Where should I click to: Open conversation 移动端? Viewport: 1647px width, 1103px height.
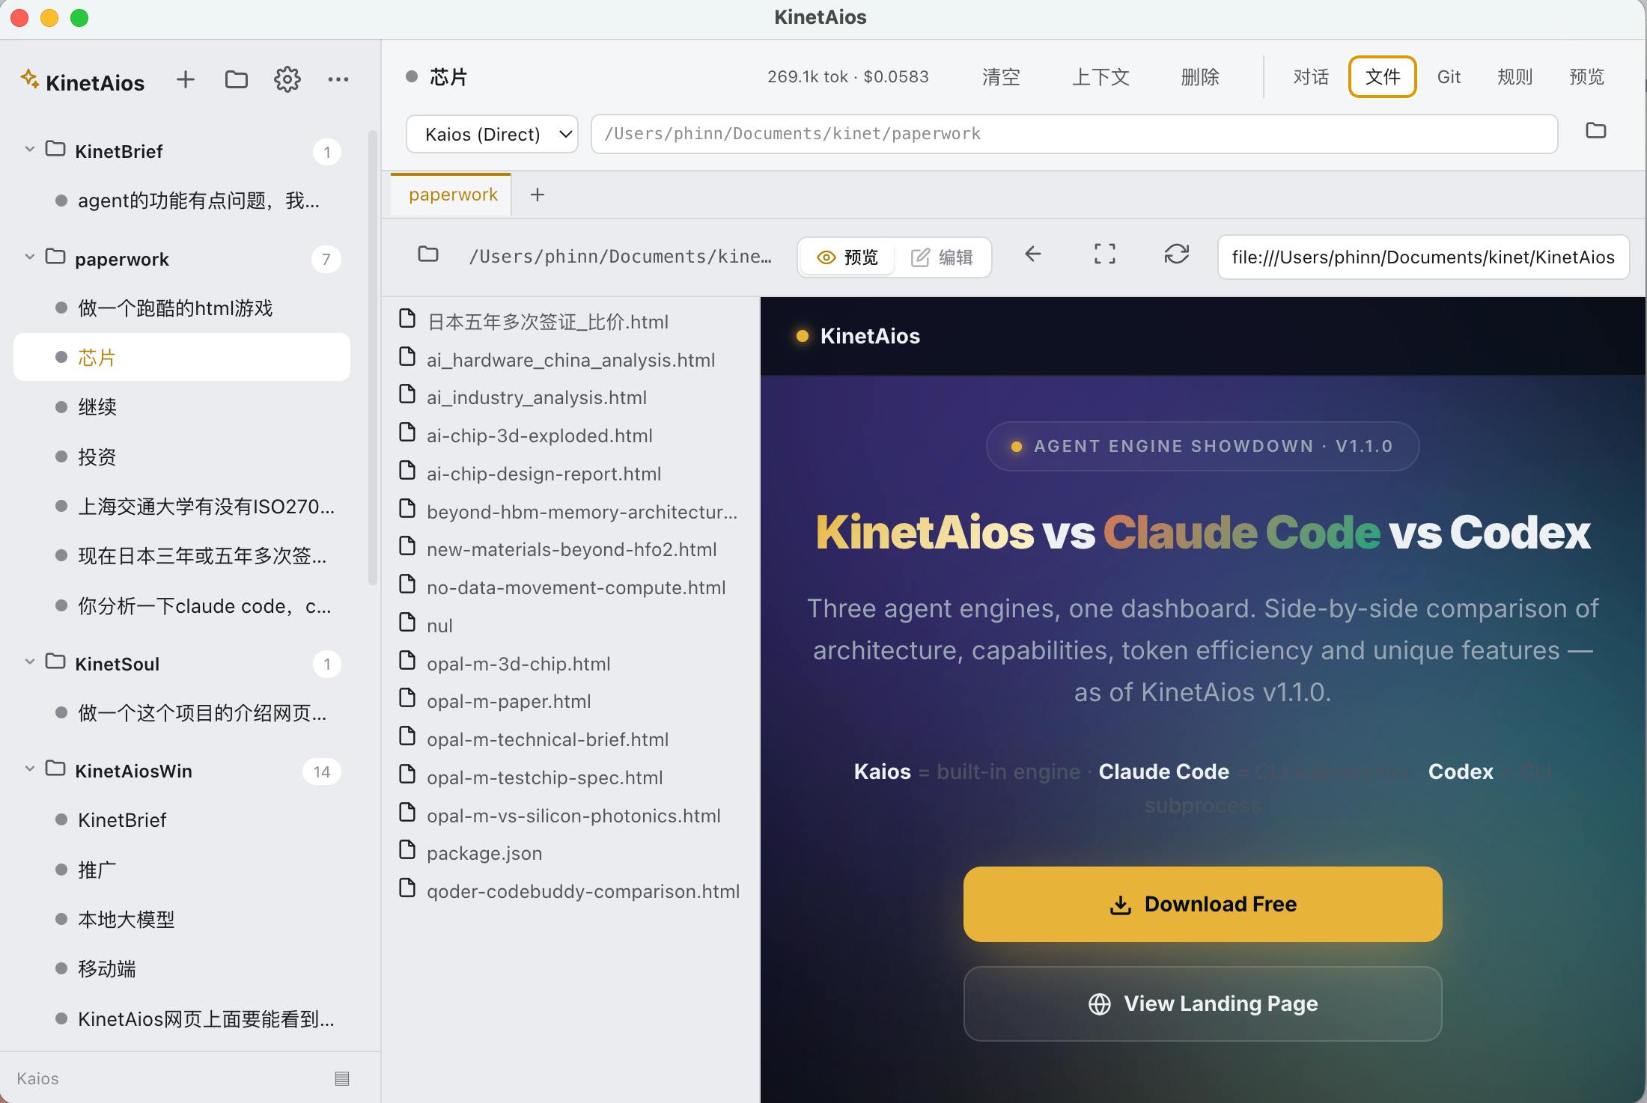(x=182, y=969)
